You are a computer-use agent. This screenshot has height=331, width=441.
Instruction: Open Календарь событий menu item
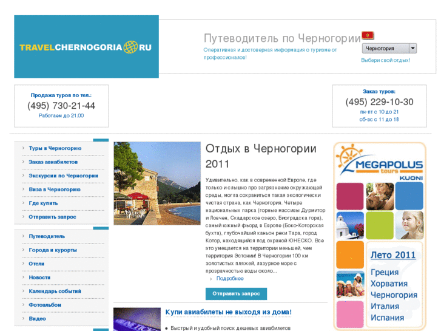(x=55, y=292)
